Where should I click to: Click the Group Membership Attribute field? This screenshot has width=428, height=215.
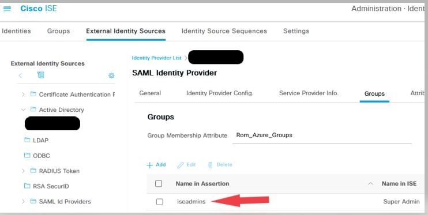(x=322, y=135)
